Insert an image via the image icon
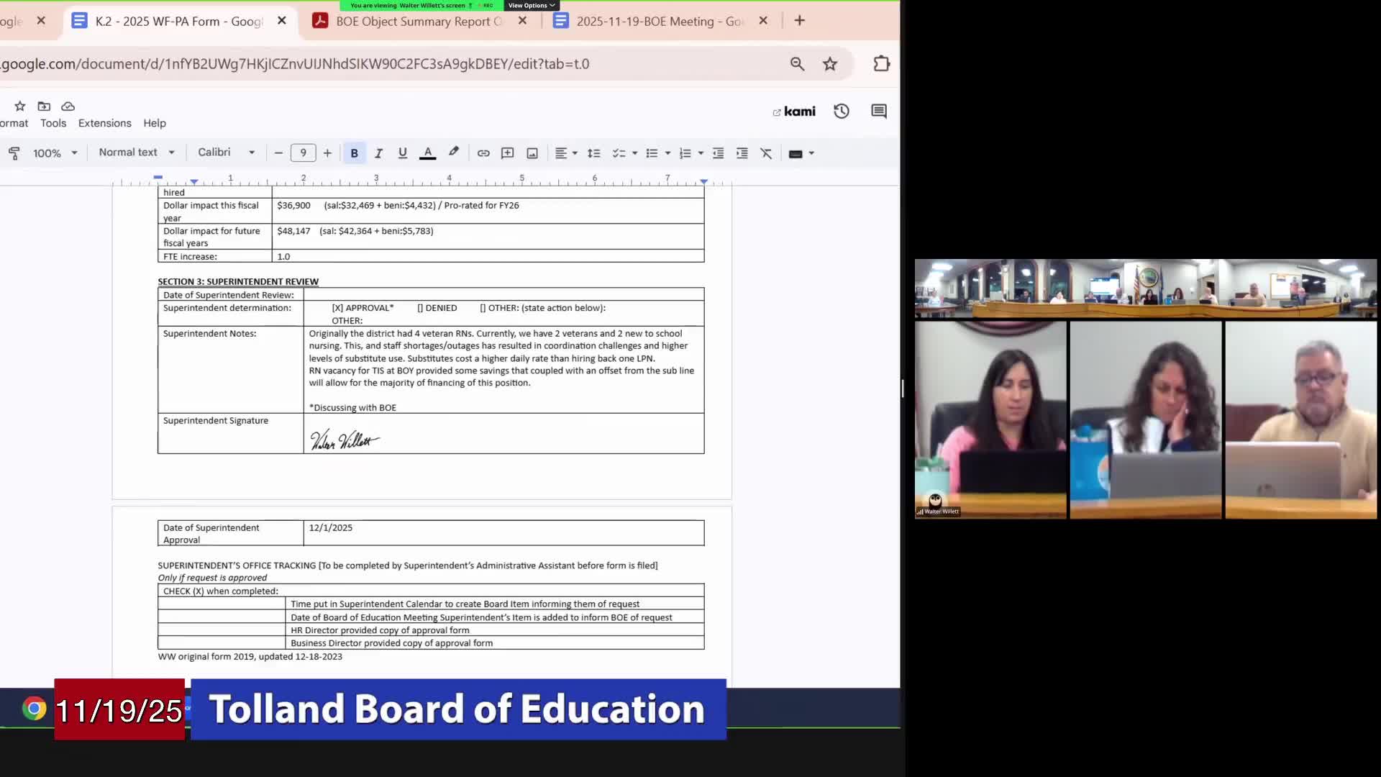The width and height of the screenshot is (1381, 777). pos(532,153)
